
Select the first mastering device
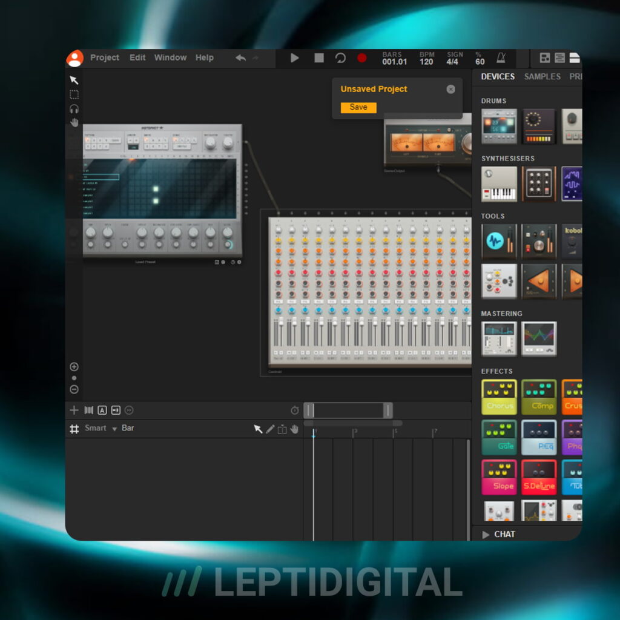click(x=499, y=339)
